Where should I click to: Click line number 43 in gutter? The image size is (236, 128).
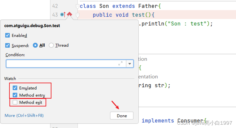point(55,15)
